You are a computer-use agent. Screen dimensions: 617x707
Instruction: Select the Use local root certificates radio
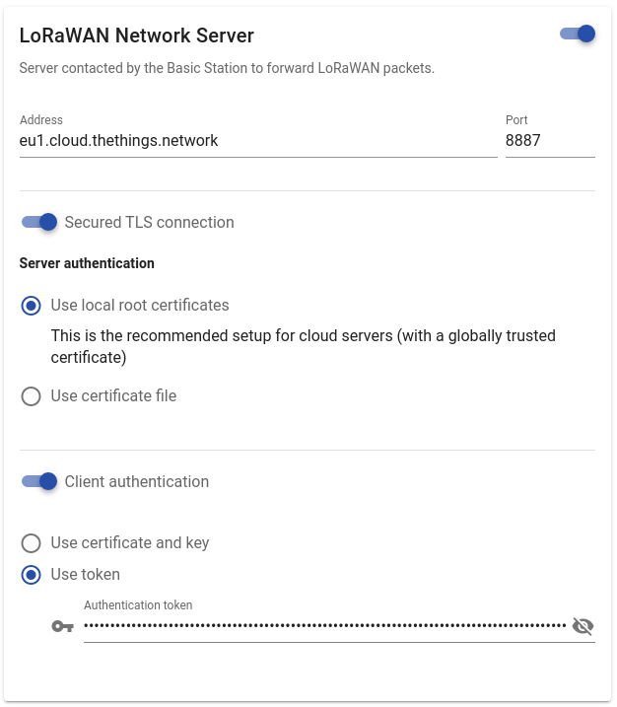(32, 306)
